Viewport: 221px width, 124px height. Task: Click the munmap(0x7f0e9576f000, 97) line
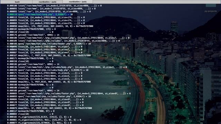[31, 111]
